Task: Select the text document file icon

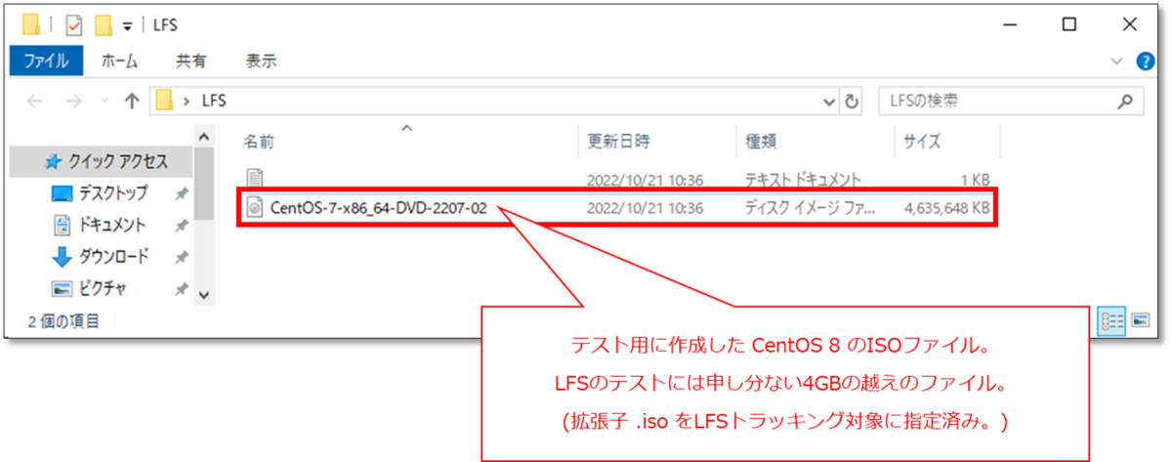Action: (x=254, y=179)
